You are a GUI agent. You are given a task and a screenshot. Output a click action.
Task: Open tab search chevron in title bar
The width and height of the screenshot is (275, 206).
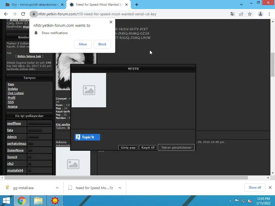(241, 5)
